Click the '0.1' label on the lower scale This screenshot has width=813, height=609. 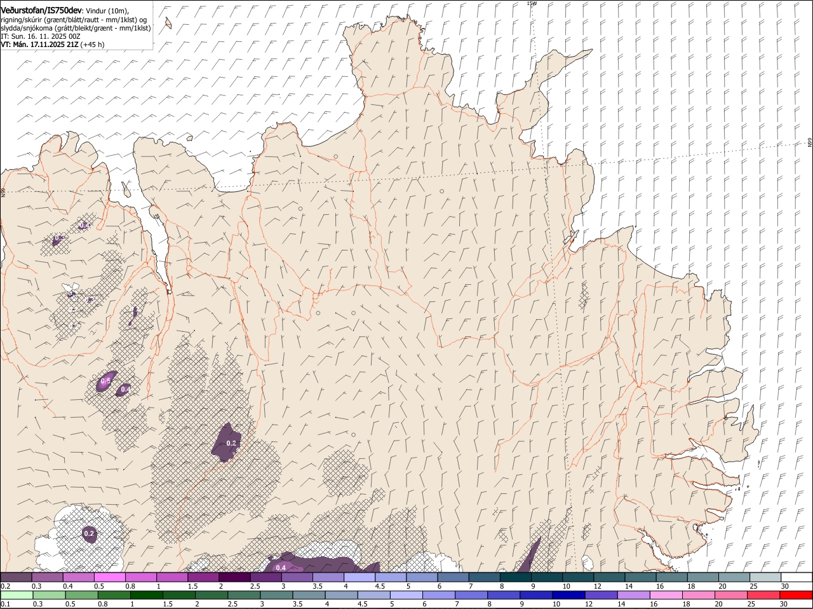pos(6,604)
